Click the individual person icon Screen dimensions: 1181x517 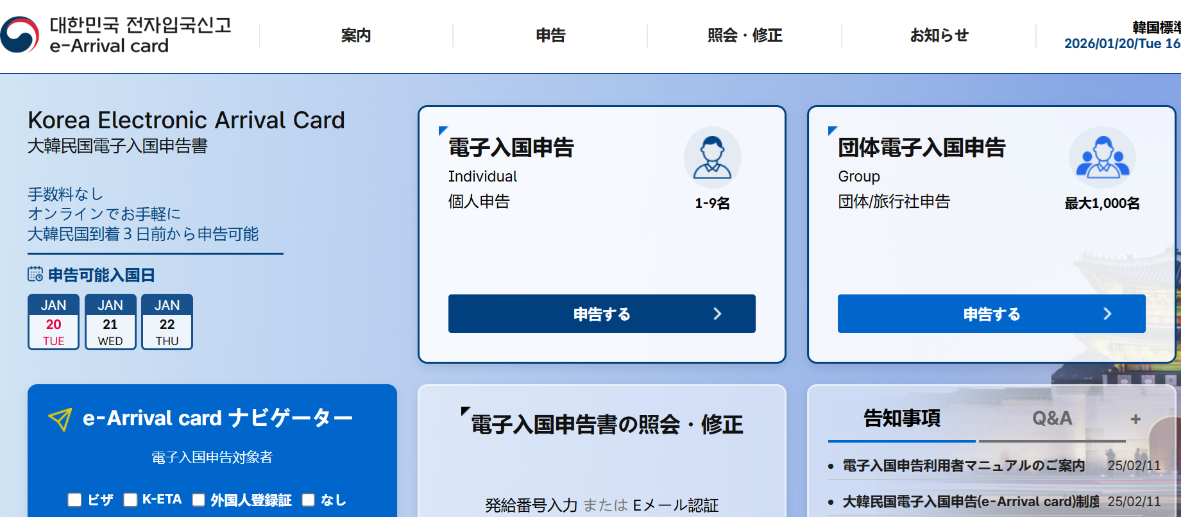(712, 158)
